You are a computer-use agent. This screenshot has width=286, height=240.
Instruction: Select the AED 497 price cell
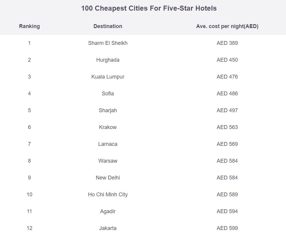pos(227,110)
